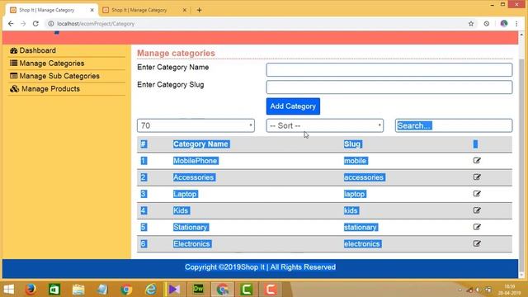Click the 'electronics' slug cell
This screenshot has width=528, height=297.
362,244
